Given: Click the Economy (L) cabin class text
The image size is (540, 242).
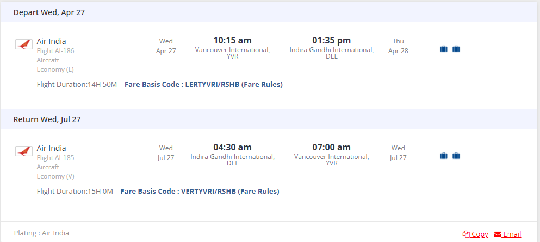Looking at the screenshot, I should pyautogui.click(x=55, y=69).
